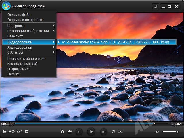The image size is (184, 138).
Task: Click the play button
Action: 91,132
